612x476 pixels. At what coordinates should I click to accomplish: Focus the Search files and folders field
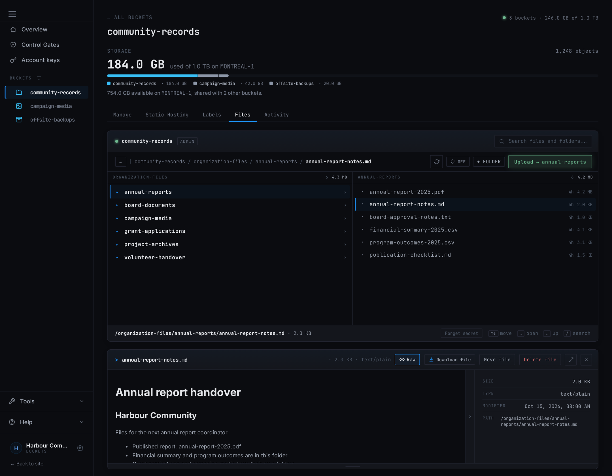click(543, 141)
